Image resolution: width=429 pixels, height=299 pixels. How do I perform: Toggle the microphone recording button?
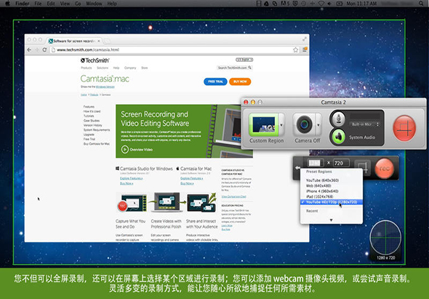pos(339,119)
